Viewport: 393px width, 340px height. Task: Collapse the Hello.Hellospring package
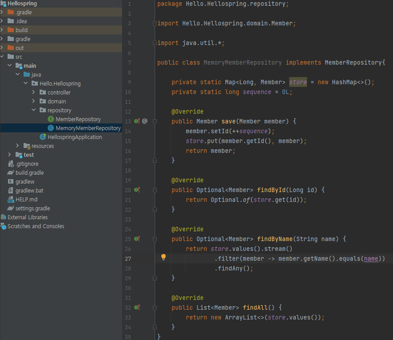(x=26, y=83)
